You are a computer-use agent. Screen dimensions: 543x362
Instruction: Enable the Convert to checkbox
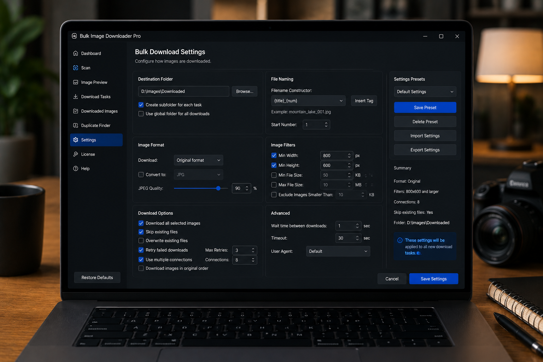click(x=141, y=175)
